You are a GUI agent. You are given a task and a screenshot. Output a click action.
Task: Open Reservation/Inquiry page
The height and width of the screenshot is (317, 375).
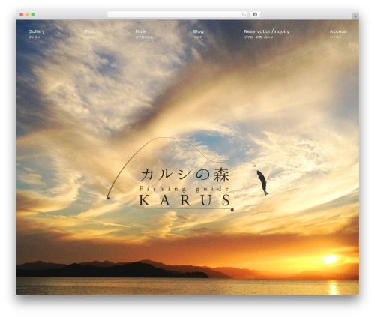tap(267, 34)
